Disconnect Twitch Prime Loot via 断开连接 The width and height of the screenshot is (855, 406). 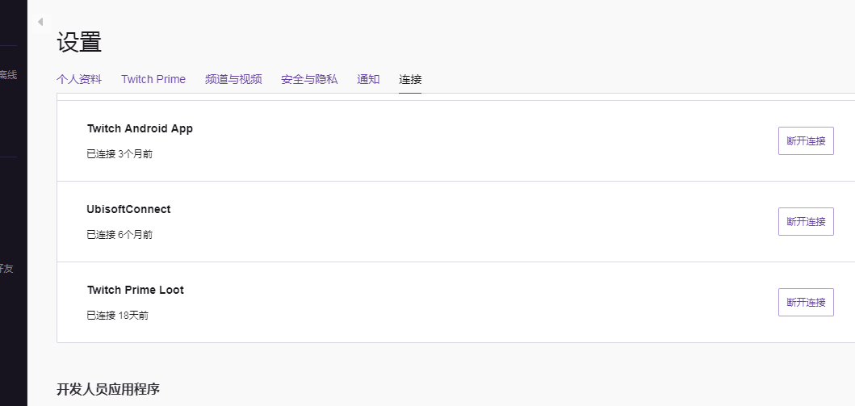[806, 302]
